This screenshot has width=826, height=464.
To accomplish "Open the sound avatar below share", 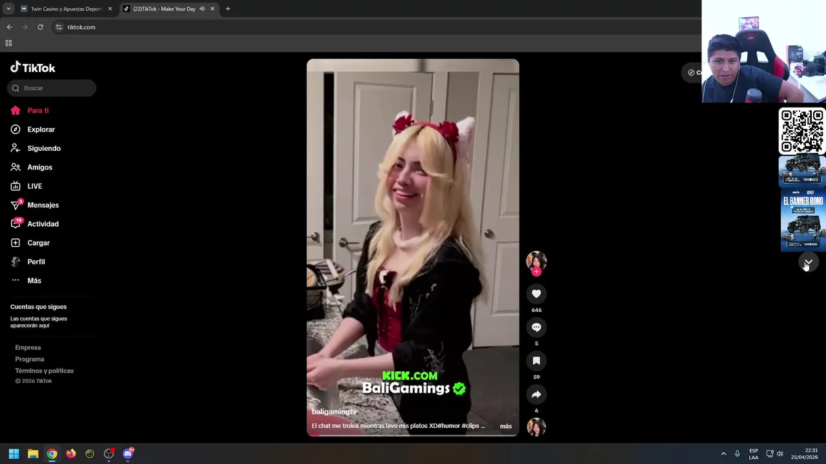I will point(536,427).
